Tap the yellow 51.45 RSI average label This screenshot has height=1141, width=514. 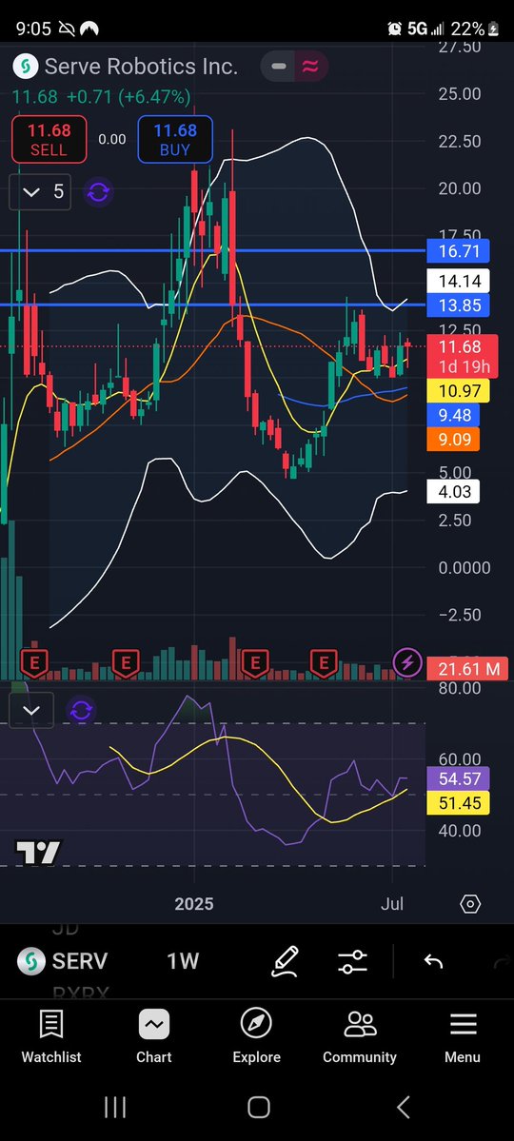459,803
